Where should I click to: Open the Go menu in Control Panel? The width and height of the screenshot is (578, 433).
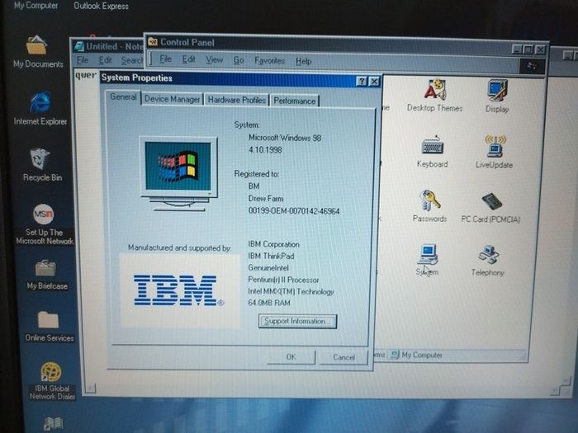tap(239, 60)
